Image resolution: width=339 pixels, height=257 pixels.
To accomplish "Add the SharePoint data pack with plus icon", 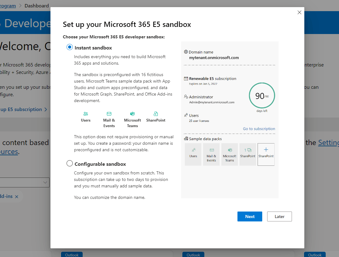I will (266, 154).
